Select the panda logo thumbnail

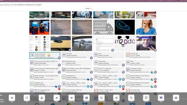point(125,43)
